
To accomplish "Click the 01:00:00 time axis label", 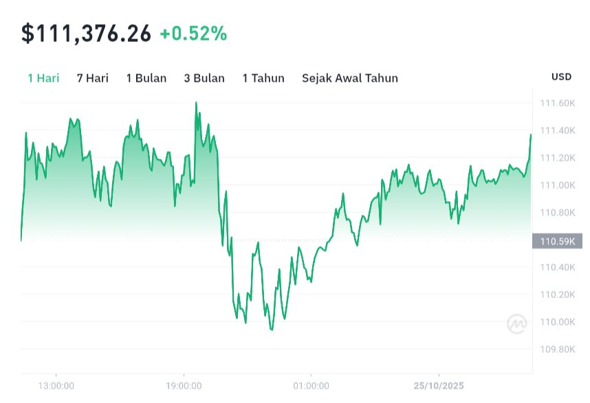I will pos(311,386).
